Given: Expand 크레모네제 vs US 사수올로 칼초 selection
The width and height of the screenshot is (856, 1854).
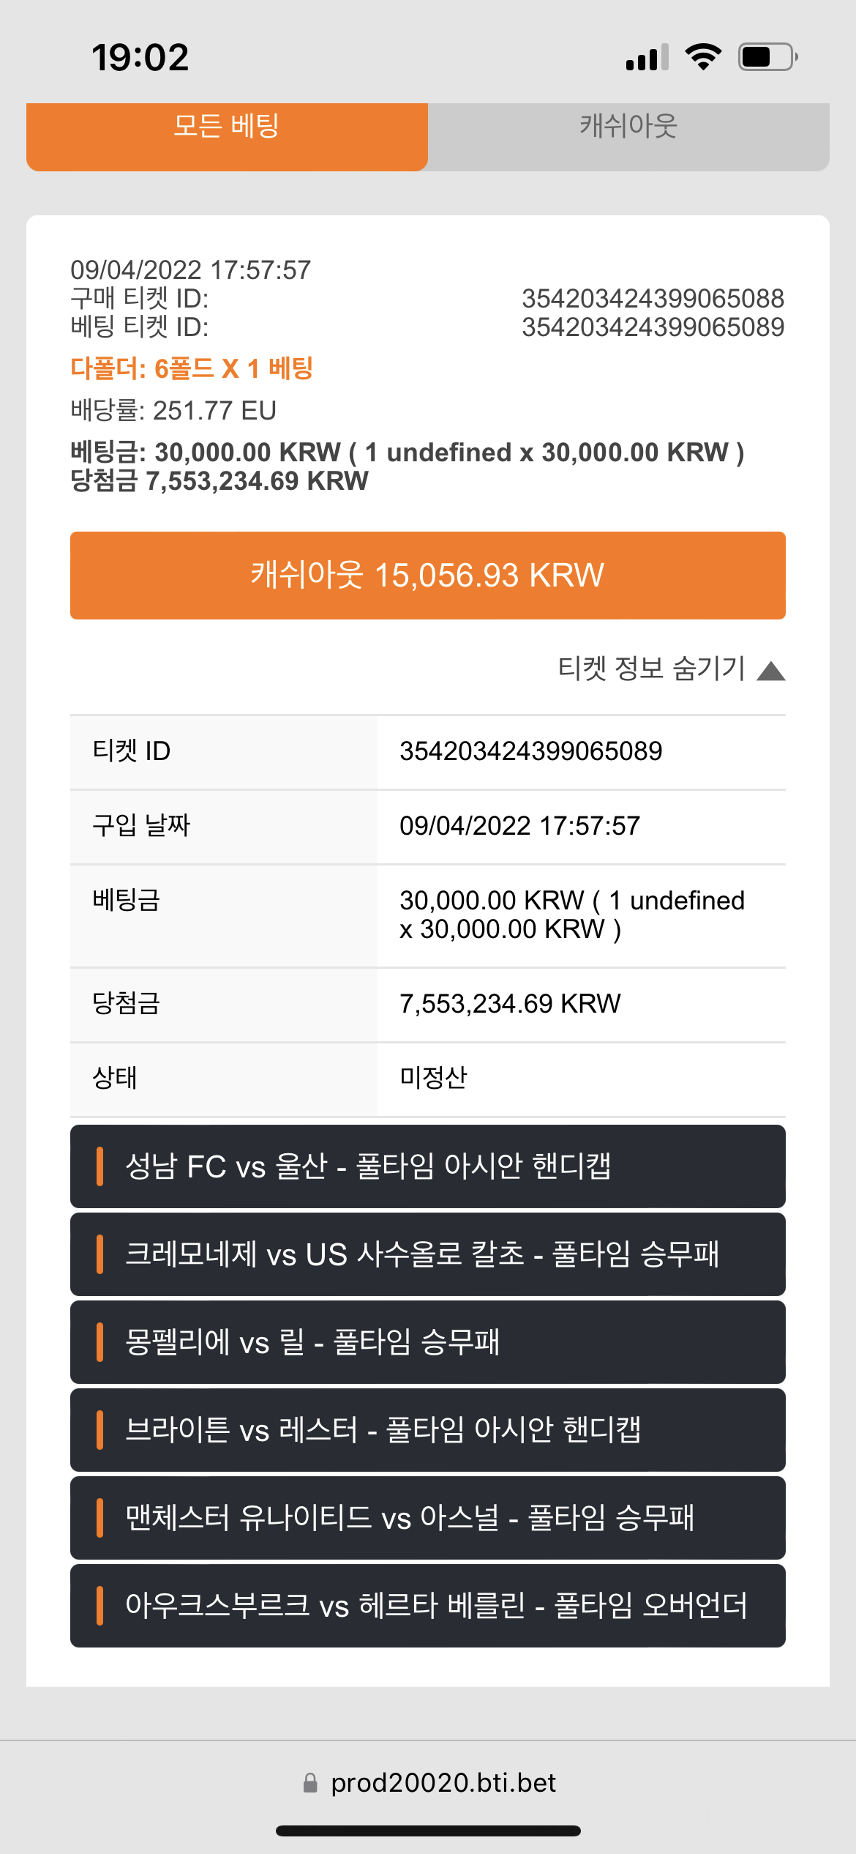Looking at the screenshot, I should [x=428, y=1254].
